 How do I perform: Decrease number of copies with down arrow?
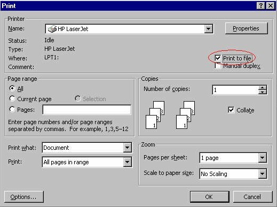tap(263, 92)
